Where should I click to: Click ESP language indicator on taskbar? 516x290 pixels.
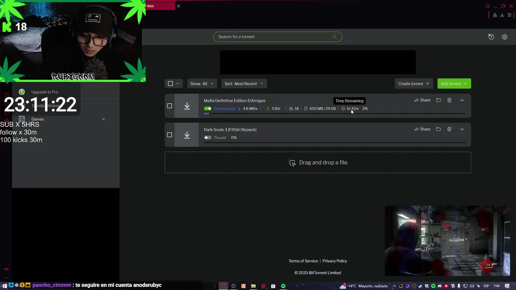tap(486, 286)
